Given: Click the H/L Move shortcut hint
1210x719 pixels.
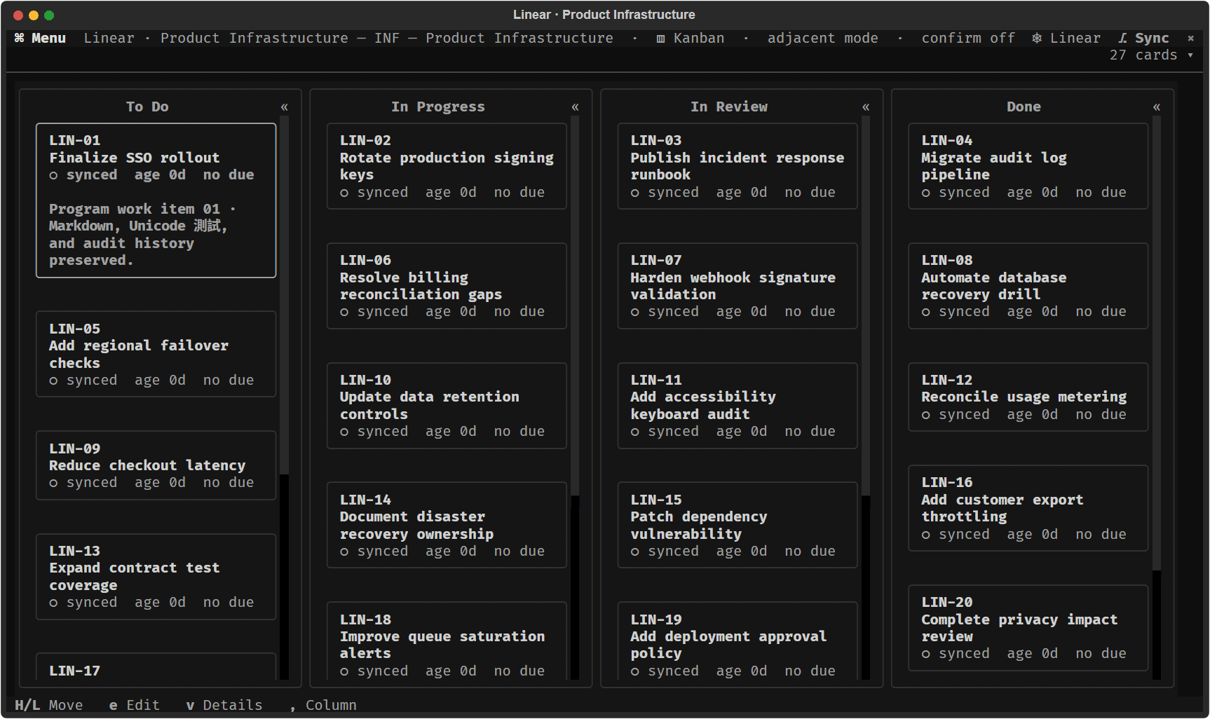Looking at the screenshot, I should coord(49,705).
